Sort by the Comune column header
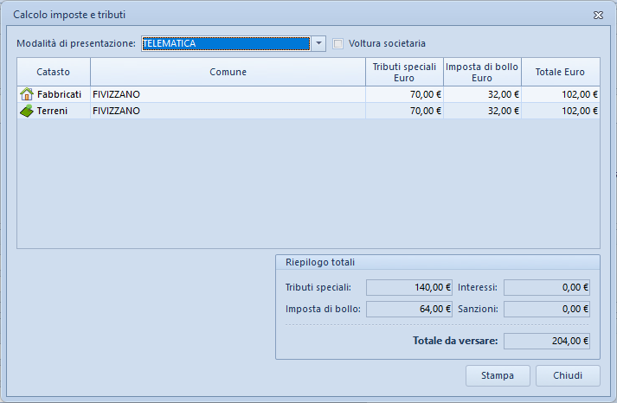This screenshot has height=403, width=617. (x=228, y=72)
